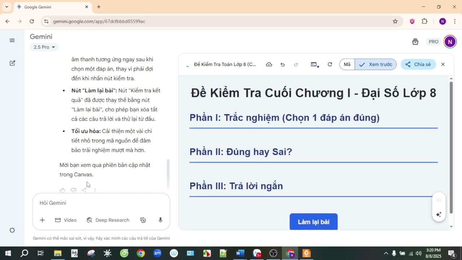Refresh the Canvas preview
Image resolution: width=462 pixels, height=260 pixels.
coord(330,64)
